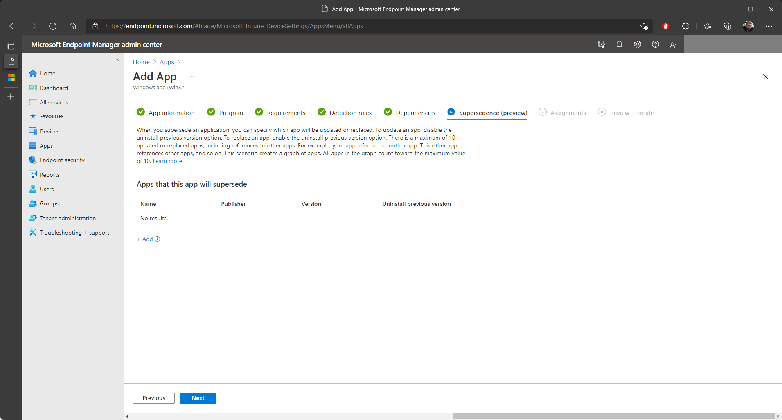Open the tab actions menu icon
The image size is (782, 420).
point(11,46)
